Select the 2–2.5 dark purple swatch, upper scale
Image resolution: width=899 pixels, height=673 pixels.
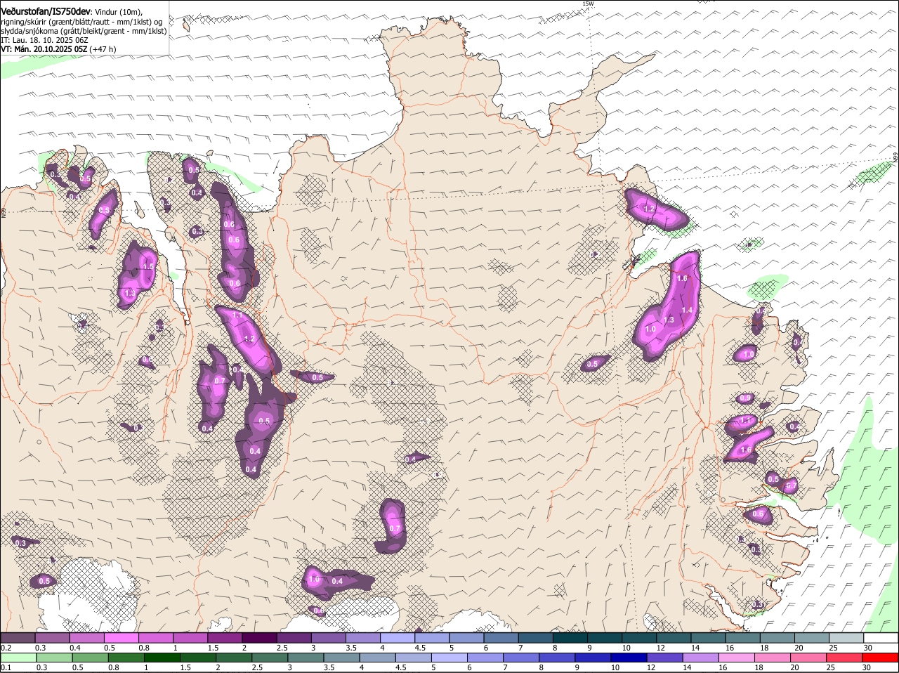coord(259,638)
